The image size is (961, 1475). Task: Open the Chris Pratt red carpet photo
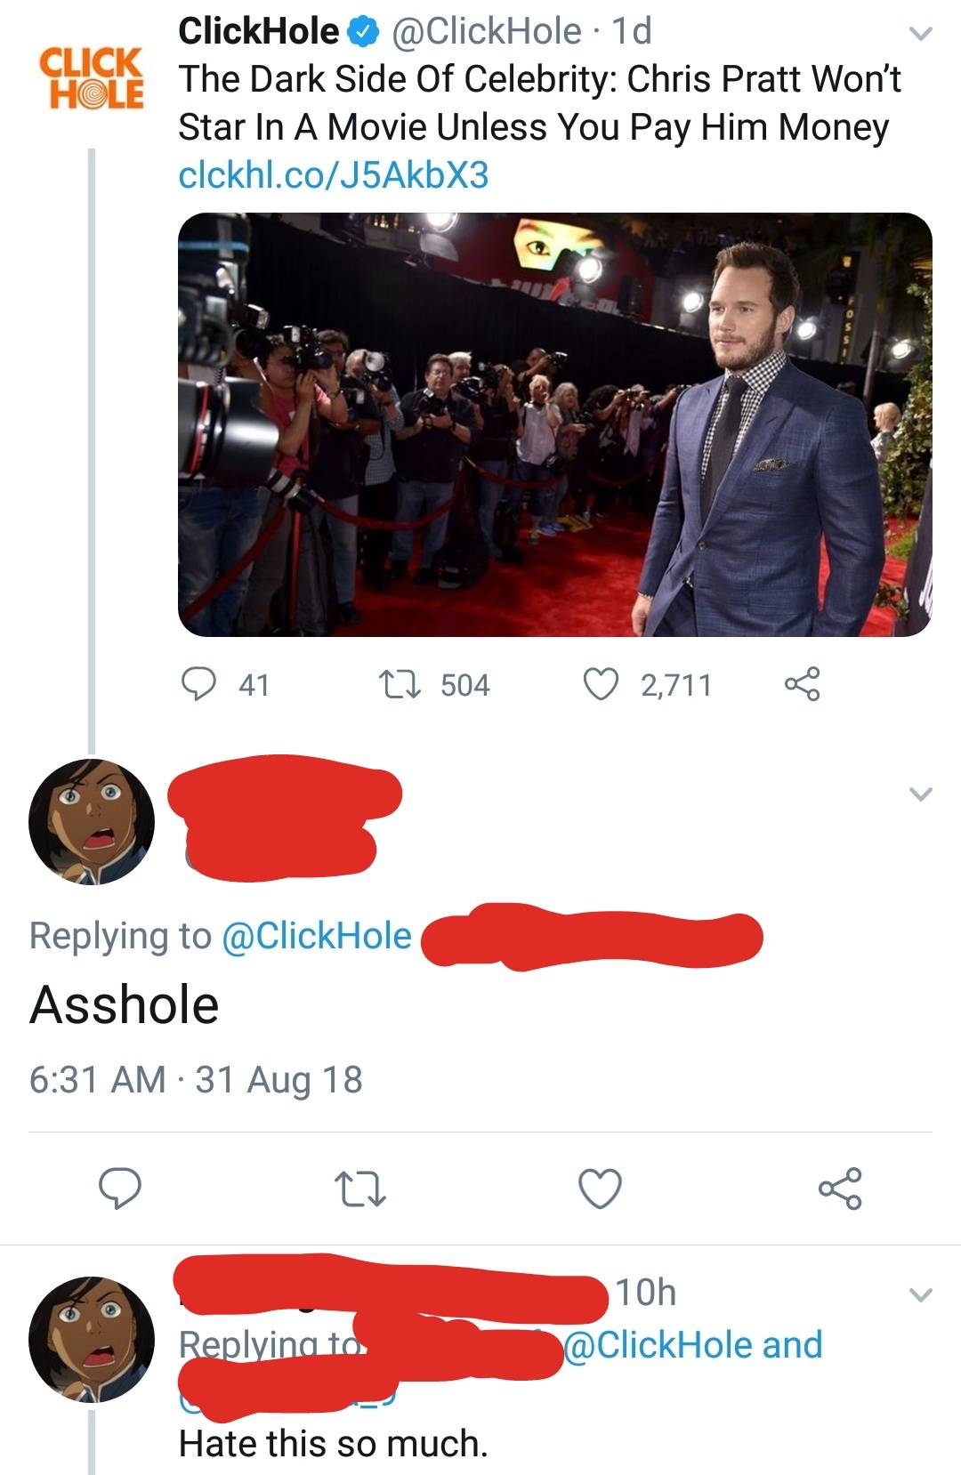554,424
